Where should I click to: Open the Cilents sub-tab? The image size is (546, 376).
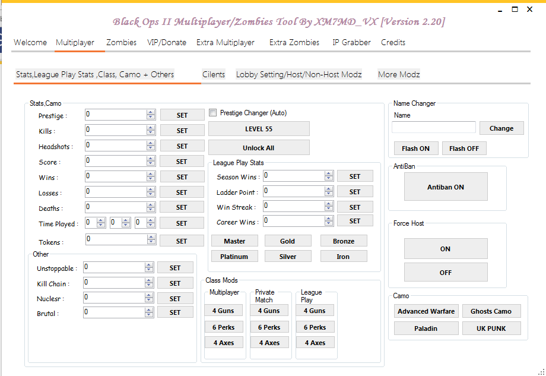214,74
